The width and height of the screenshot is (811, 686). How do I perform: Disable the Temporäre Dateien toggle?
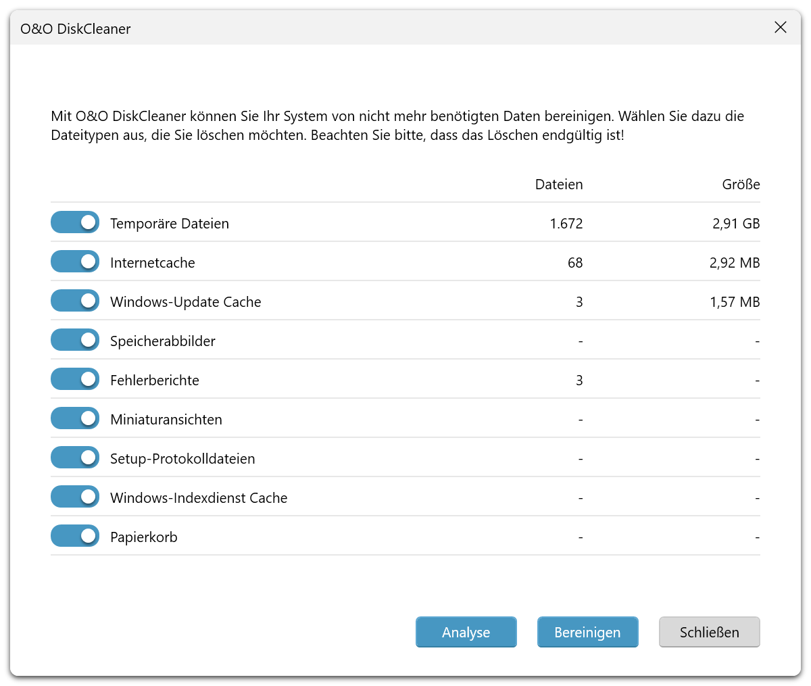coord(75,222)
